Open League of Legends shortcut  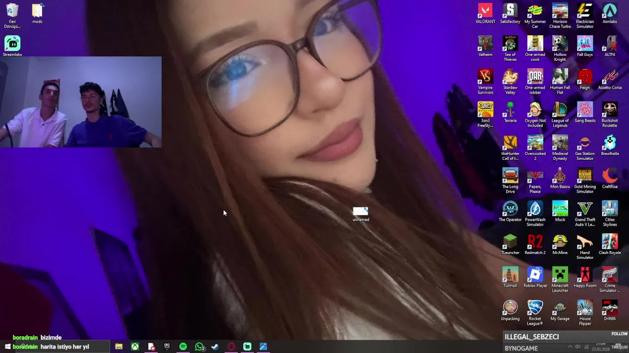(x=560, y=115)
